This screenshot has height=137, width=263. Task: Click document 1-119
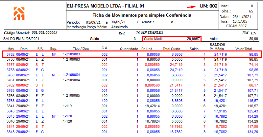pyautogui.click(x=67, y=106)
